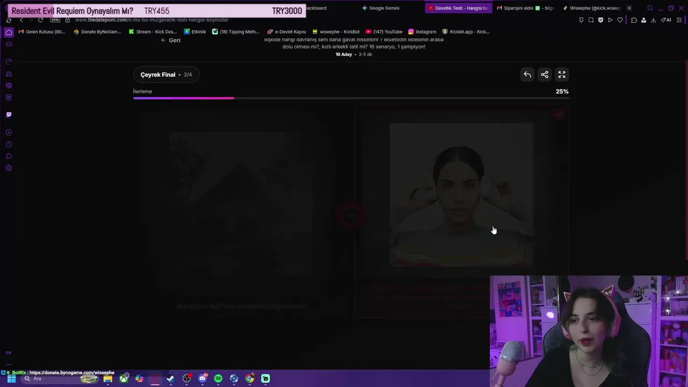
Task: Open the GX Corner gamepad sidebar icon
Action: [9, 45]
